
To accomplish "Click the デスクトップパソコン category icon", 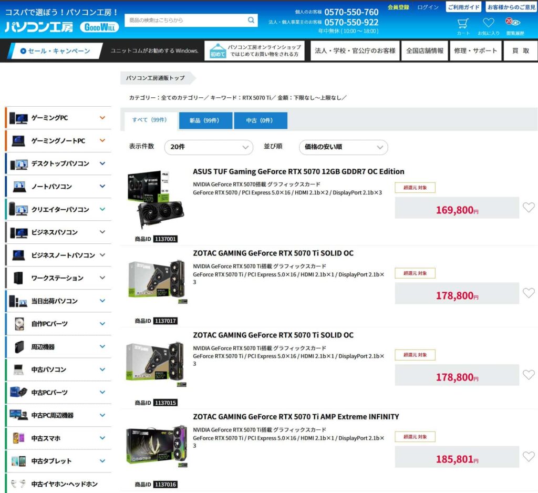I will 18,164.
